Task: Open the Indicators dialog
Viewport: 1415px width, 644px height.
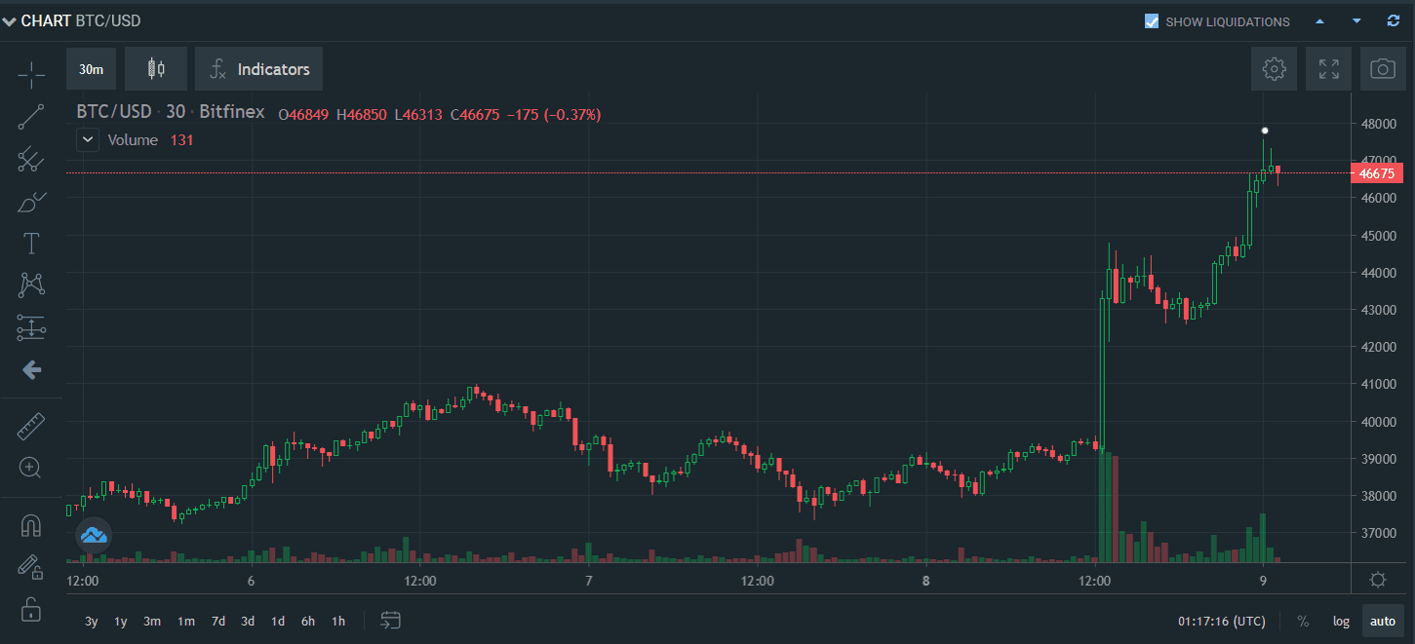Action: point(259,69)
